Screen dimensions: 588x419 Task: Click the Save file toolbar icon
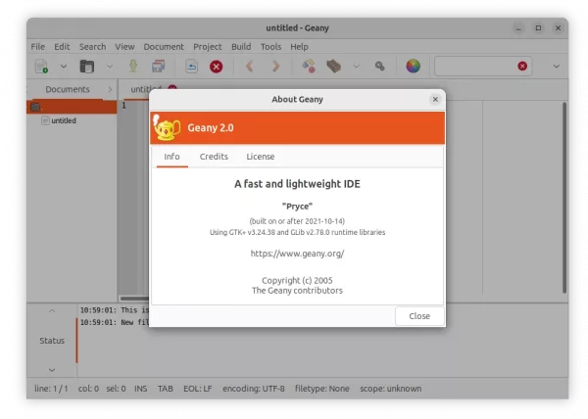[133, 67]
